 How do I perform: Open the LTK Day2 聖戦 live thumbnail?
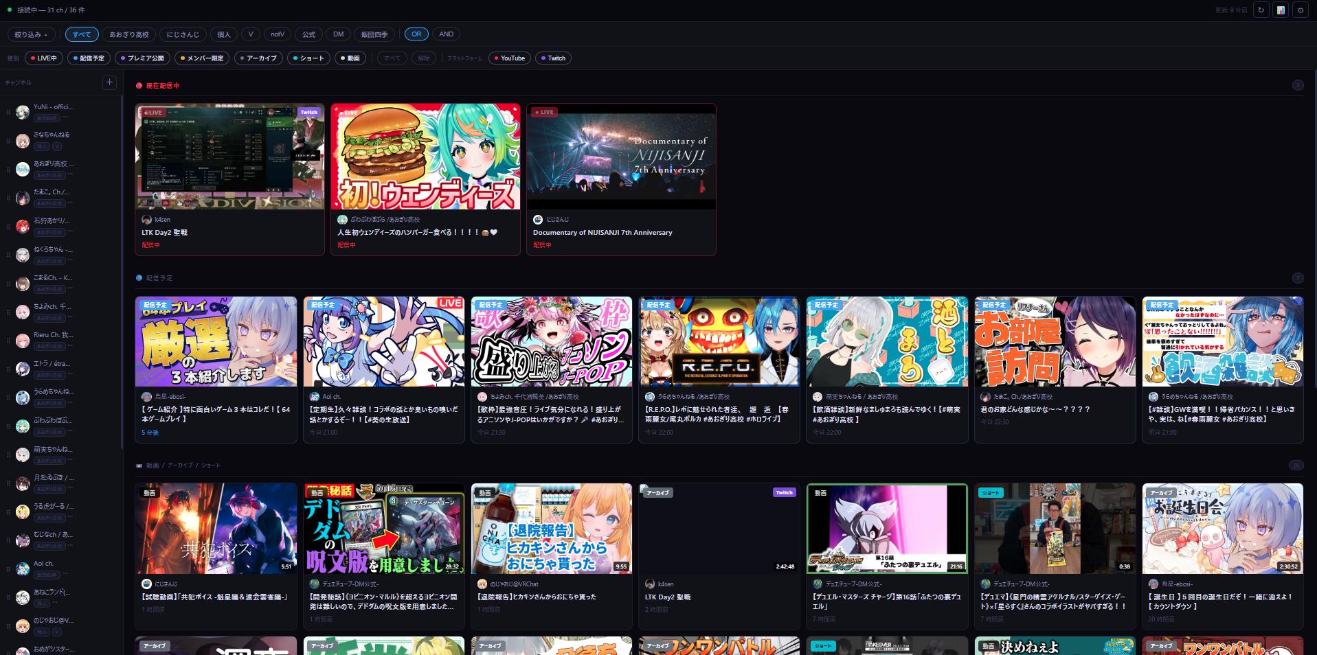pyautogui.click(x=230, y=157)
